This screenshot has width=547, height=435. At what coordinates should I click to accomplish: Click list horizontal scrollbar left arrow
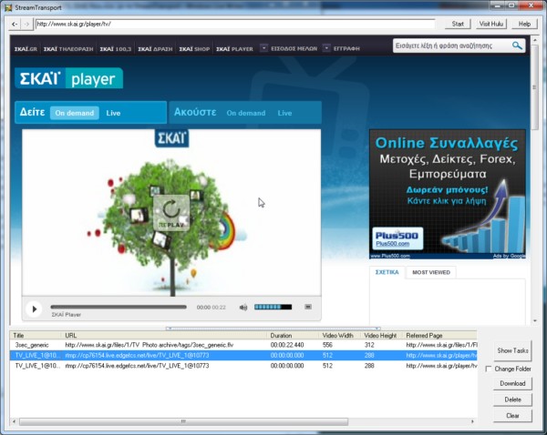(14, 421)
